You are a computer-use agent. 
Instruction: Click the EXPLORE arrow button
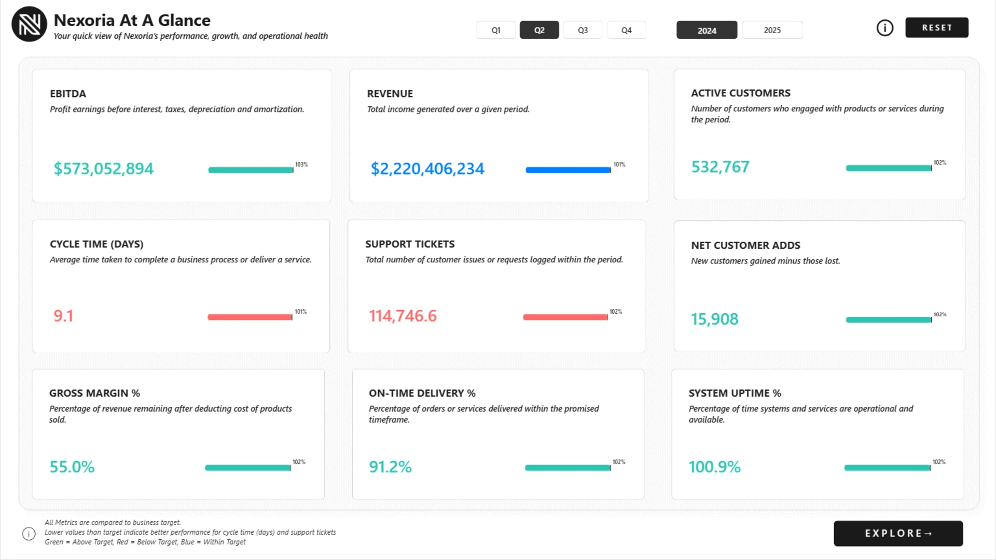point(898,534)
